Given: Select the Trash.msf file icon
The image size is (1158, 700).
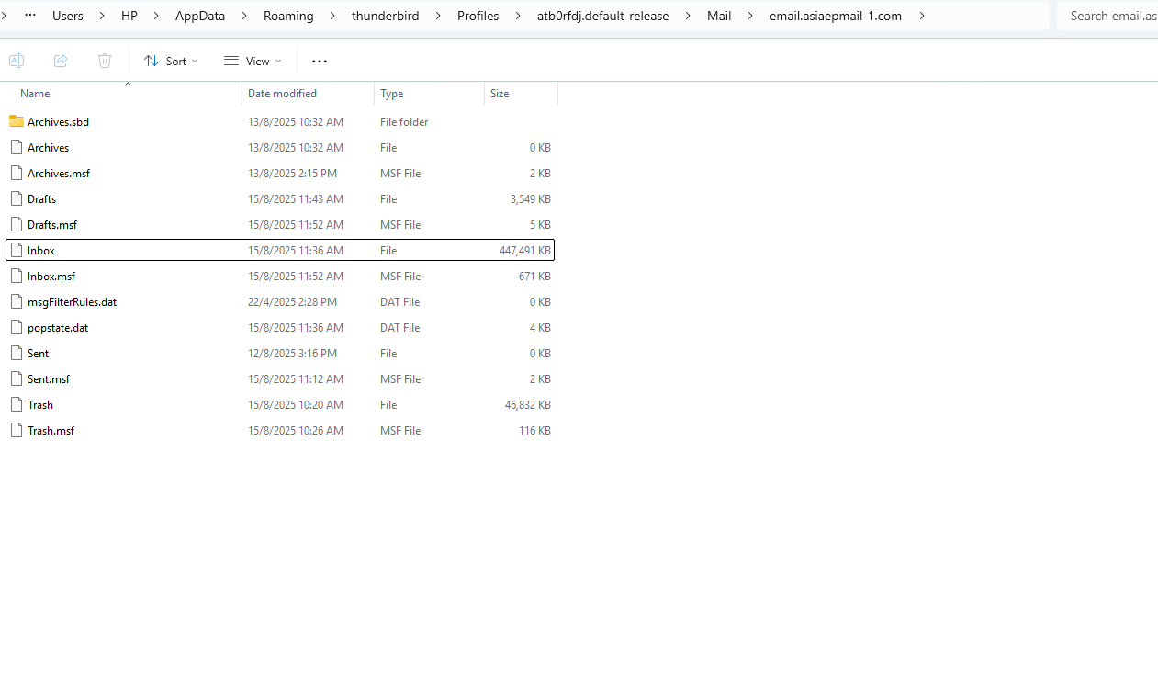Looking at the screenshot, I should [x=16, y=430].
